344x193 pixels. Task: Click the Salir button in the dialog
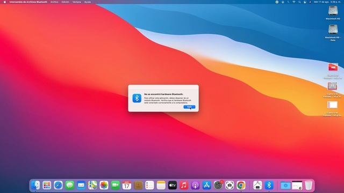pyautogui.click(x=189, y=107)
